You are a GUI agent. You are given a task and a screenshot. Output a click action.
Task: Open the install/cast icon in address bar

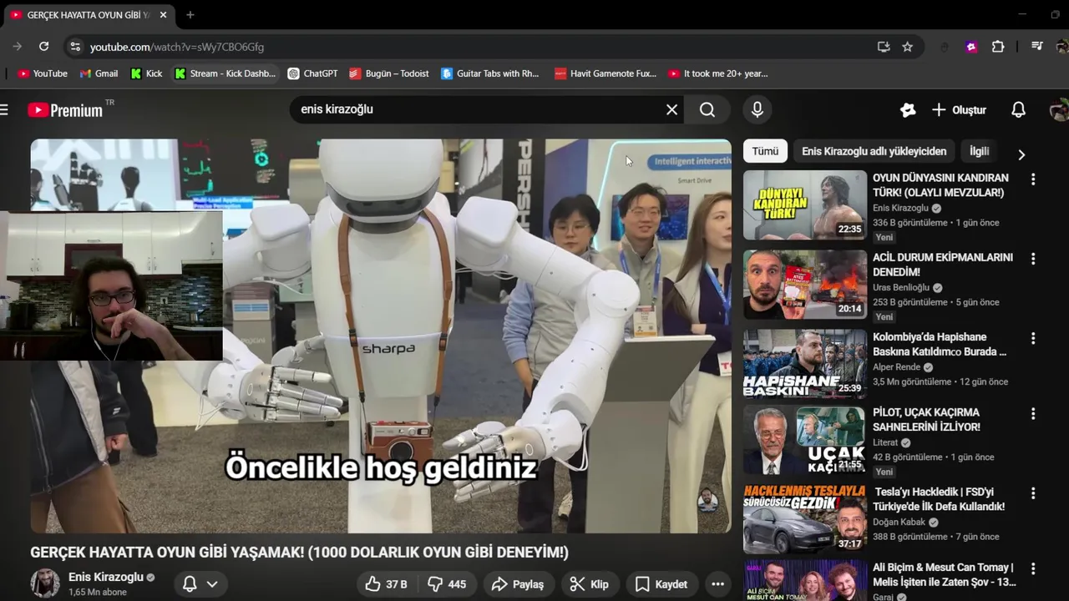(x=884, y=47)
